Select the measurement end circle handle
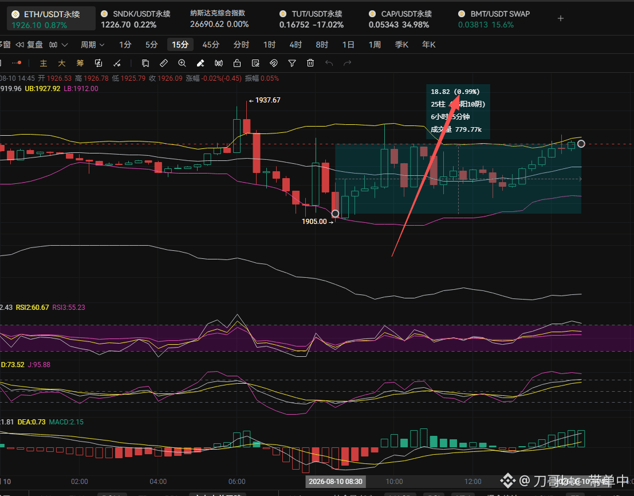Image resolution: width=634 pixels, height=496 pixels. coord(581,144)
